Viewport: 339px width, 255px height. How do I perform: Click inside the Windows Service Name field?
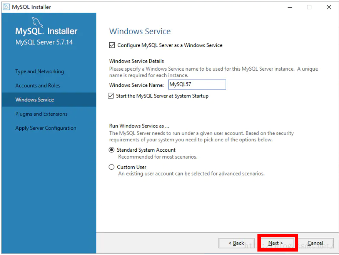point(197,84)
